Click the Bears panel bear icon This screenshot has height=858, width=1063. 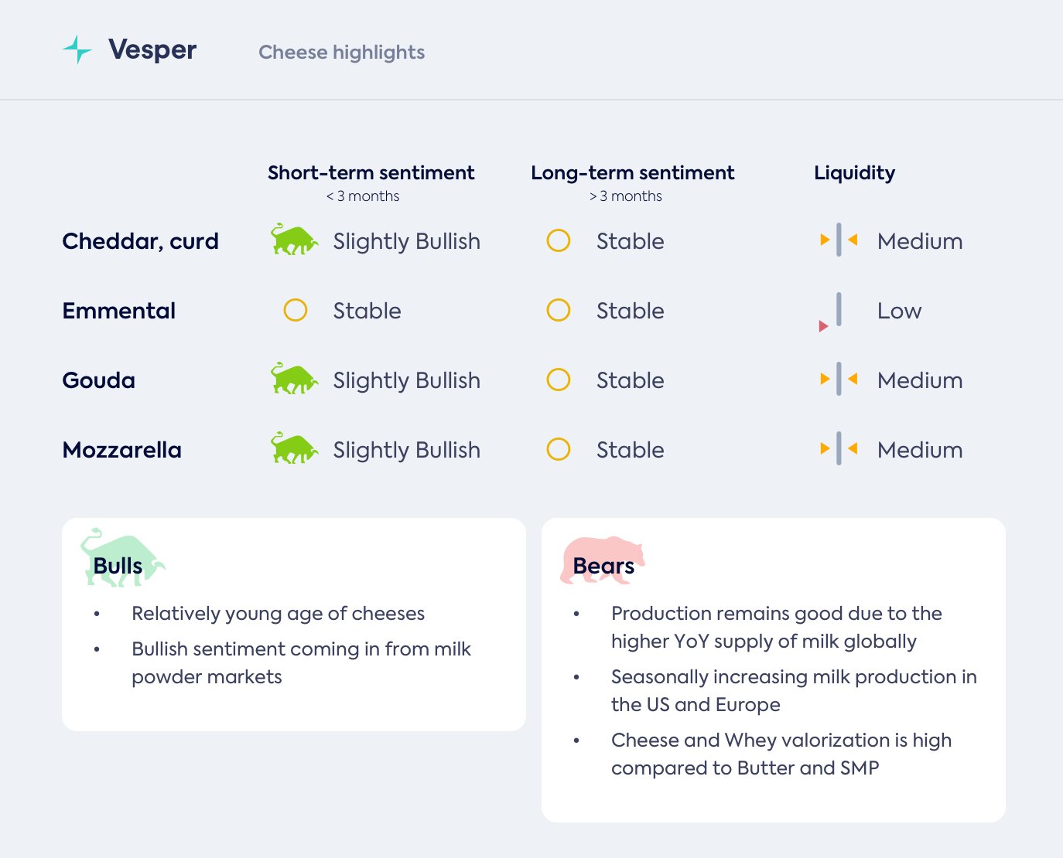pyautogui.click(x=602, y=560)
